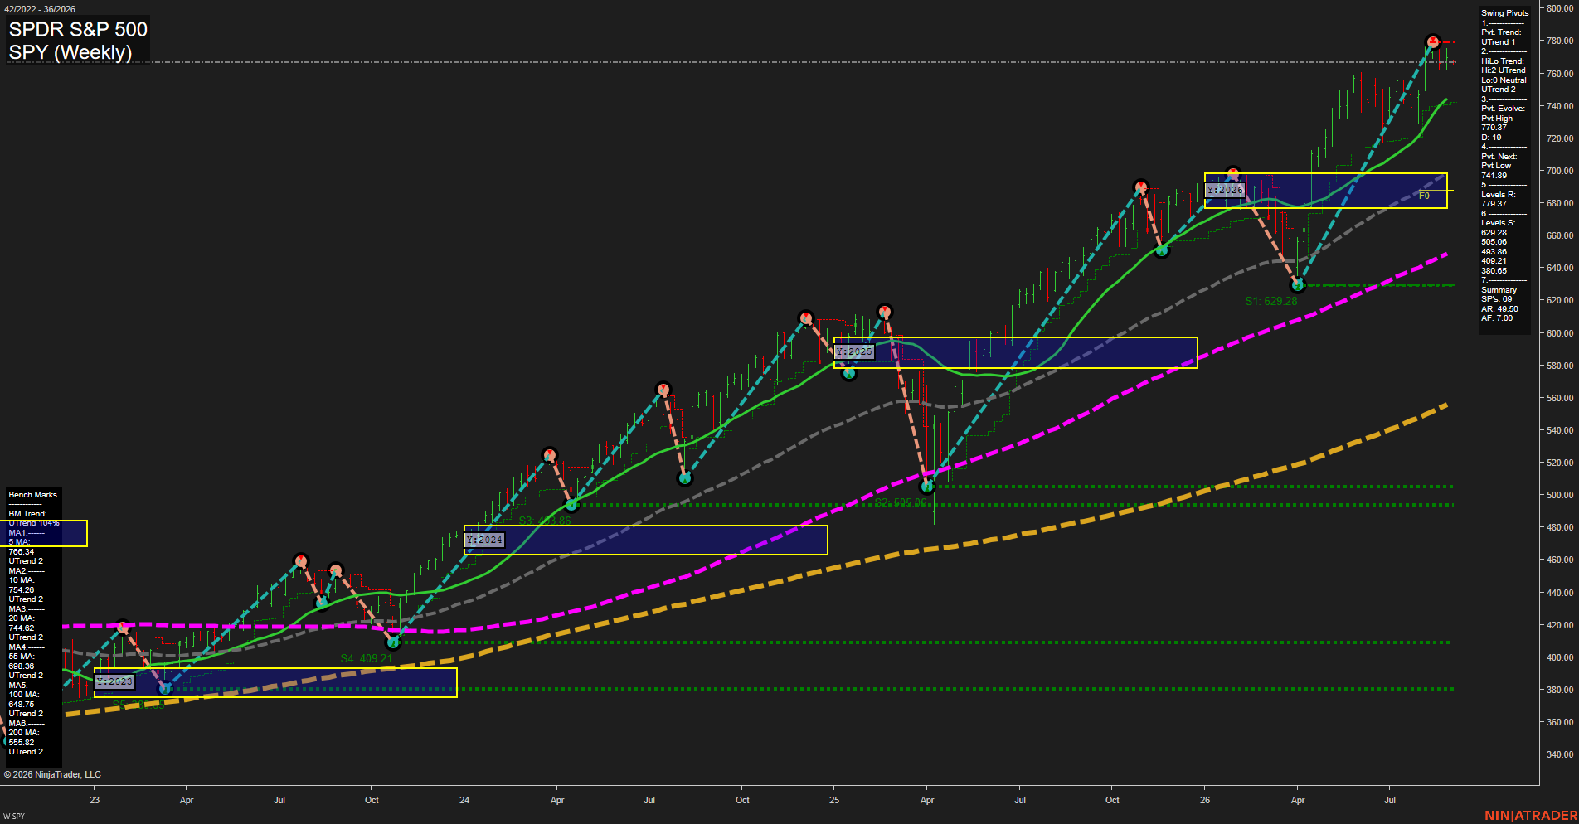Click the Swing Pivots panel heading

(1504, 13)
